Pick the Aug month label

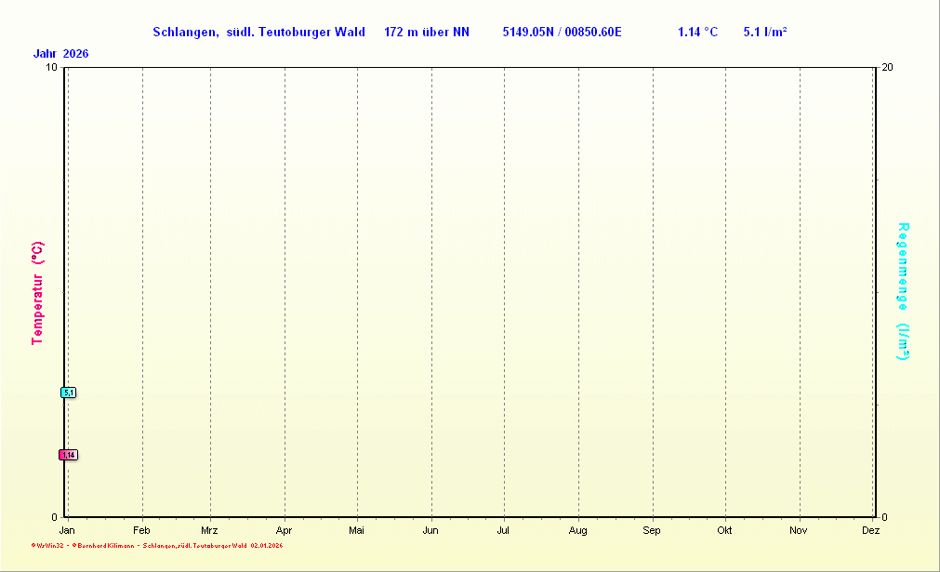[x=578, y=530]
